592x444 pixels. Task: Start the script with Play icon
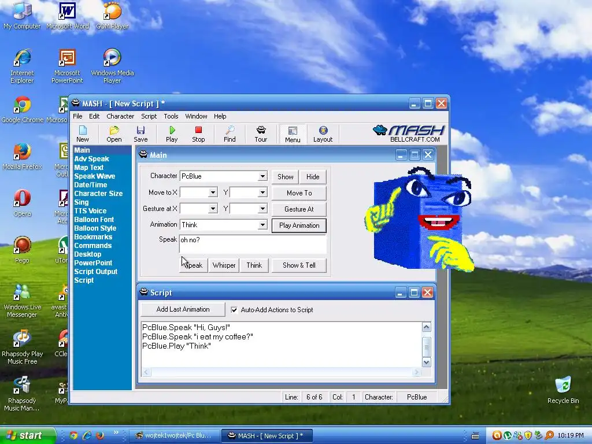(x=172, y=134)
